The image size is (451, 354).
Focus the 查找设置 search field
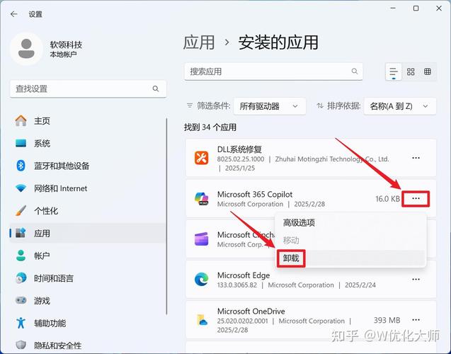pos(88,89)
